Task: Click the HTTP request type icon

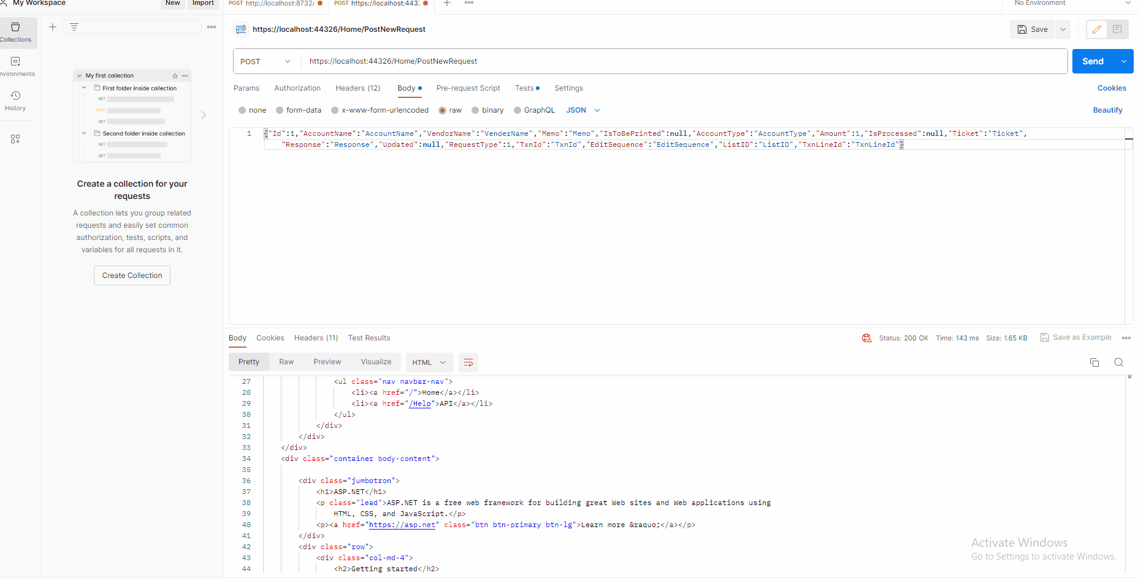Action: point(241,29)
